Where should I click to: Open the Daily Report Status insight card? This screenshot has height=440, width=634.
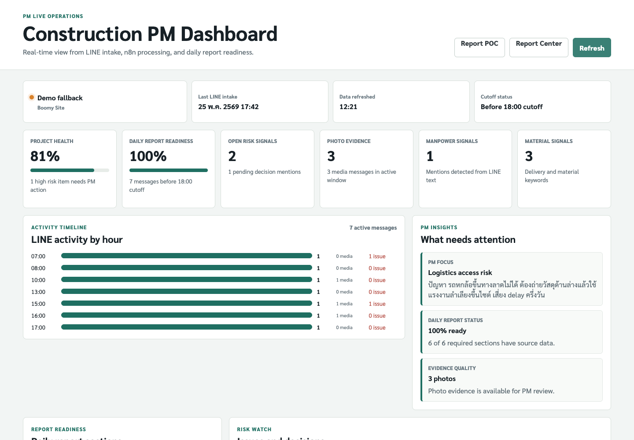[x=512, y=332]
